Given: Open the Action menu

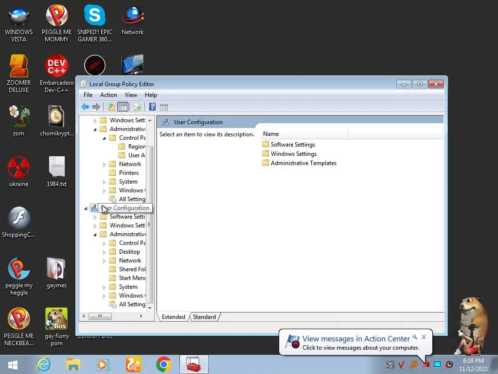Looking at the screenshot, I should click(x=108, y=95).
